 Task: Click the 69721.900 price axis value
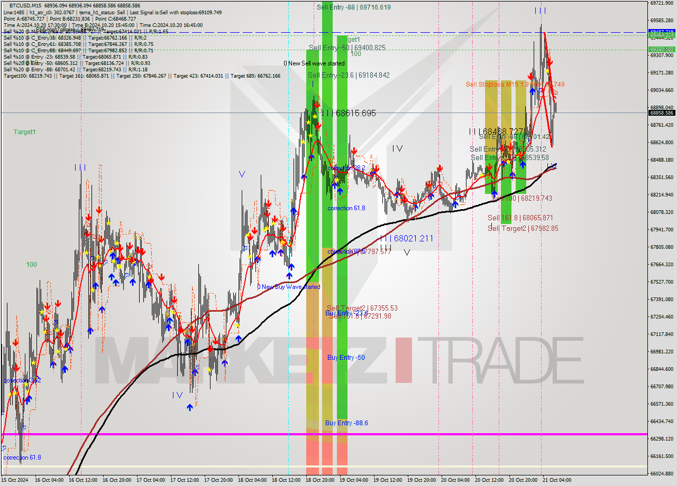pos(662,3)
